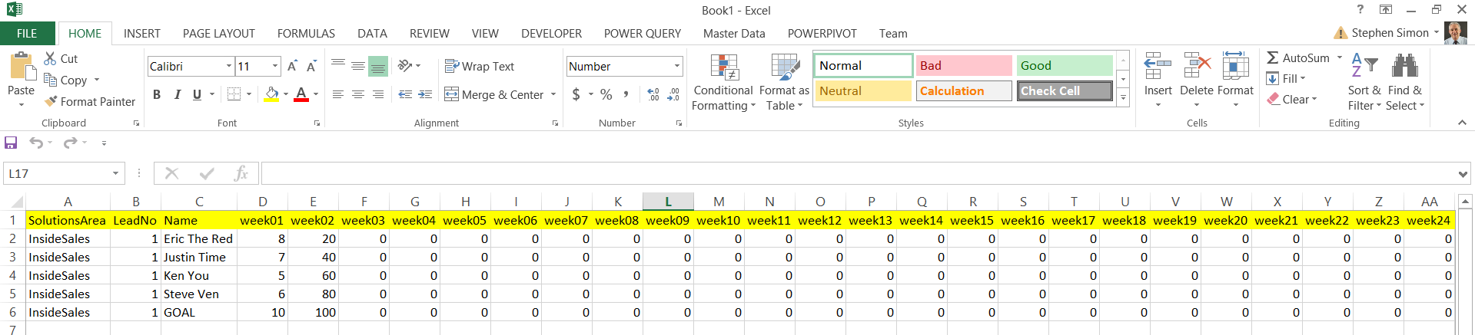This screenshot has height=335, width=1475.
Task: Toggle Italic formatting
Action: tap(178, 94)
